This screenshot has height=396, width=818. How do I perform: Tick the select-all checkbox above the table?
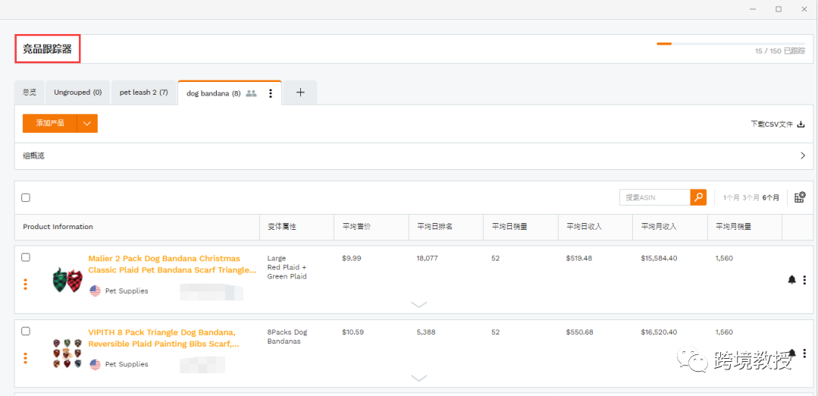[x=26, y=197]
